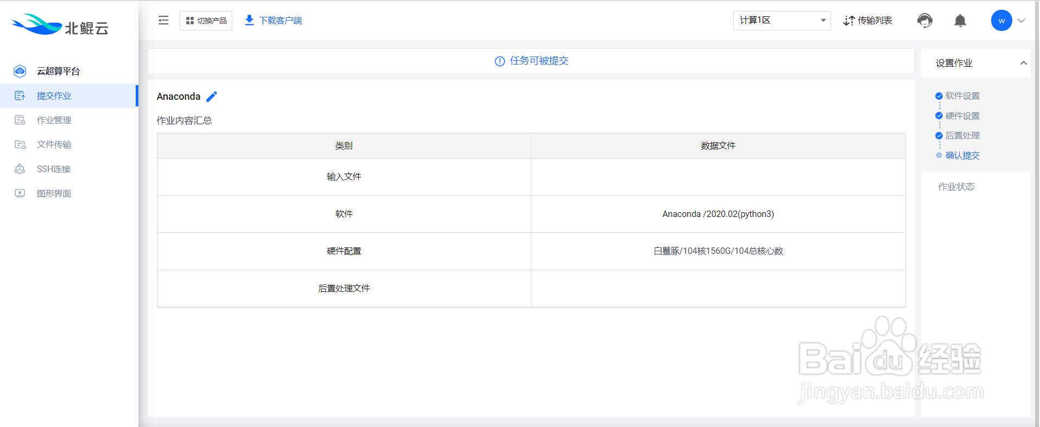Open 文件传输 in the sidebar
This screenshot has height=427, width=1040.
[54, 145]
